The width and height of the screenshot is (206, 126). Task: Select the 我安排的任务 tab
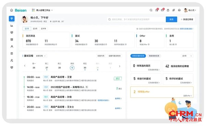[x=154, y=56]
